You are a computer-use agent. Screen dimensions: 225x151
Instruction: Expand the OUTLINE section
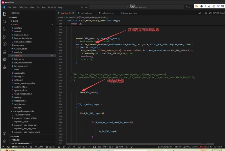[15, 136]
